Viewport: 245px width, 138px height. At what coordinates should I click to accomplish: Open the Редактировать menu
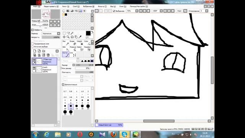coord(51,7)
